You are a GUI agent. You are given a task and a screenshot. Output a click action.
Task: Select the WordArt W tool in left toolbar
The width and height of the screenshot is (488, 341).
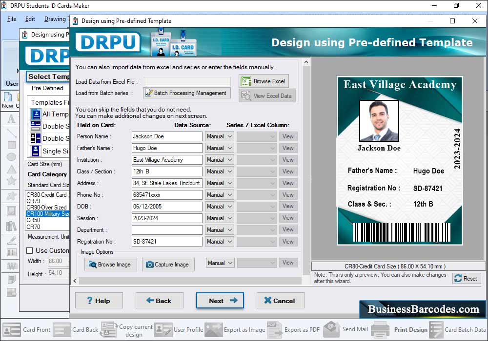click(x=12, y=266)
